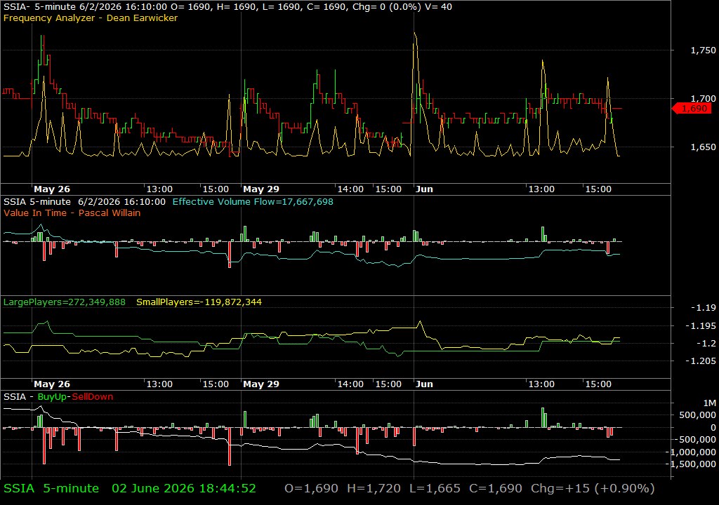Click the status bar Chg=+15 (+0.90%) value
This screenshot has width=719, height=505.
tap(593, 488)
